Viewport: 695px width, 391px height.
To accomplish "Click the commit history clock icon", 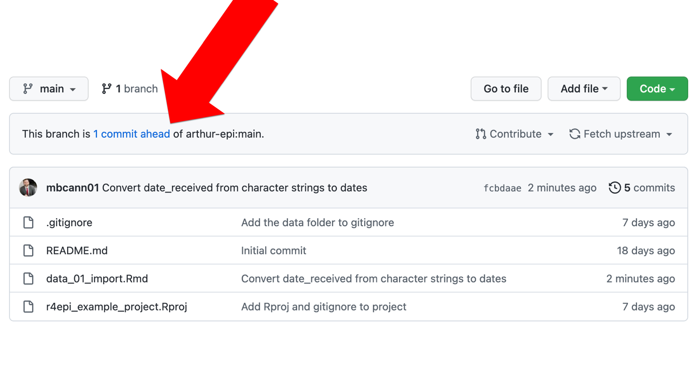I will pos(615,188).
